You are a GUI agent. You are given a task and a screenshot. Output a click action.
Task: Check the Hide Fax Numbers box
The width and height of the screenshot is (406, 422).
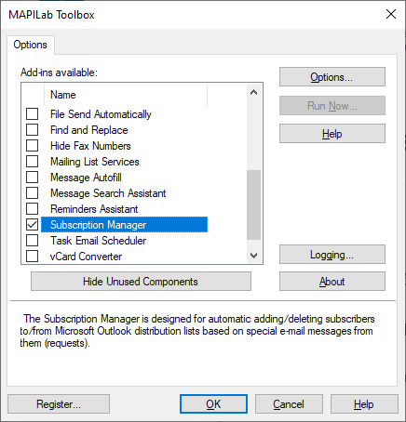tap(32, 146)
